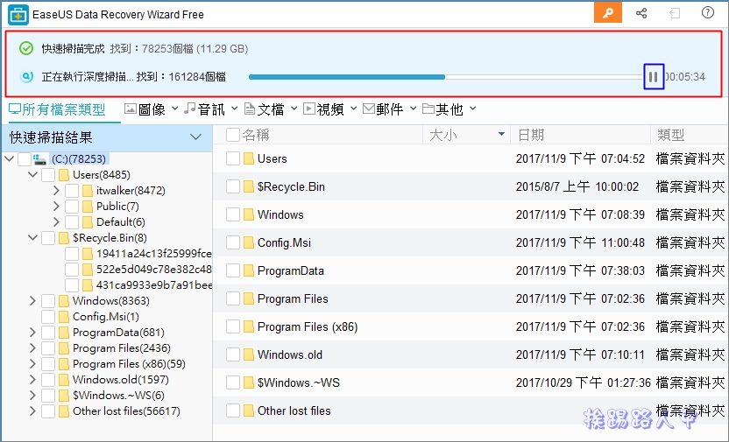This screenshot has width=729, height=442.
Task: Sort by the 類型 column header
Action: click(x=670, y=135)
